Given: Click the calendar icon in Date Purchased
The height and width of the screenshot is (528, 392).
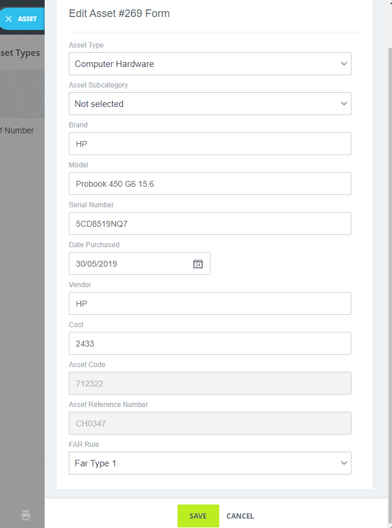Looking at the screenshot, I should [x=198, y=264].
